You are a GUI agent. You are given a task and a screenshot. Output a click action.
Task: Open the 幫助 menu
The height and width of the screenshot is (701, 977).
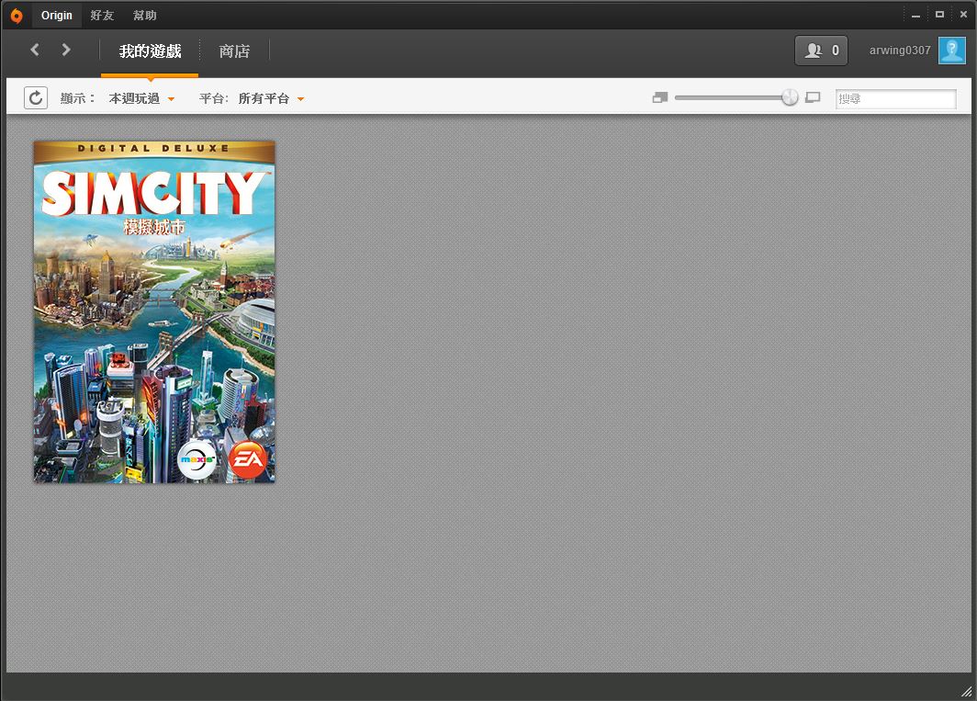(144, 16)
